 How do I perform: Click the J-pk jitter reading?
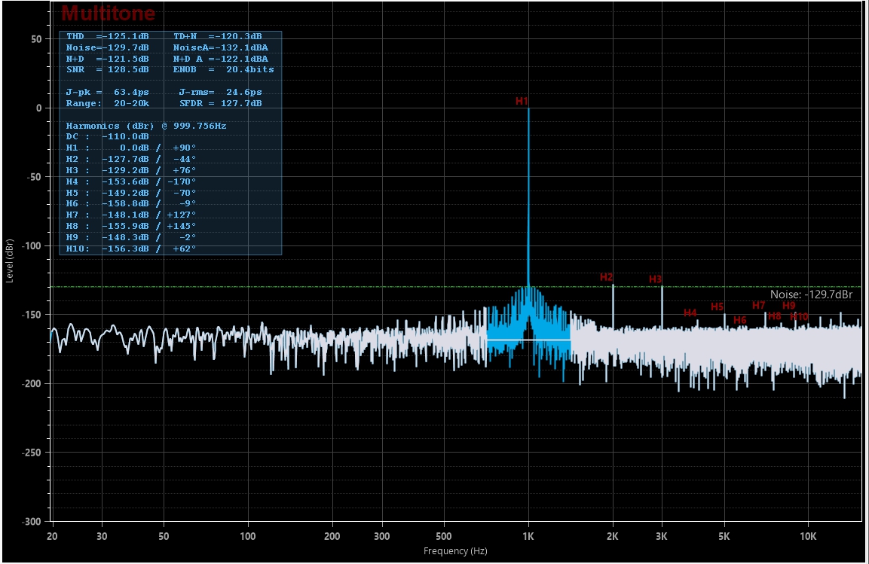click(x=107, y=92)
